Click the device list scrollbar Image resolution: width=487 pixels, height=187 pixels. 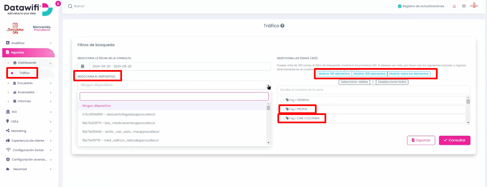tap(268, 124)
